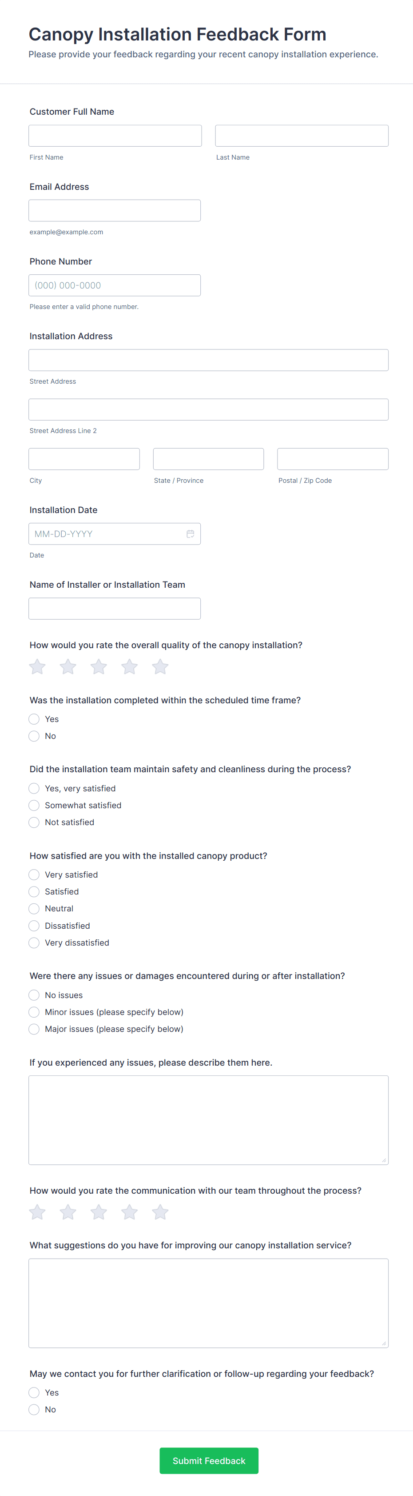Select No for follow-up contact permission
413x1496 pixels.
point(34,1409)
